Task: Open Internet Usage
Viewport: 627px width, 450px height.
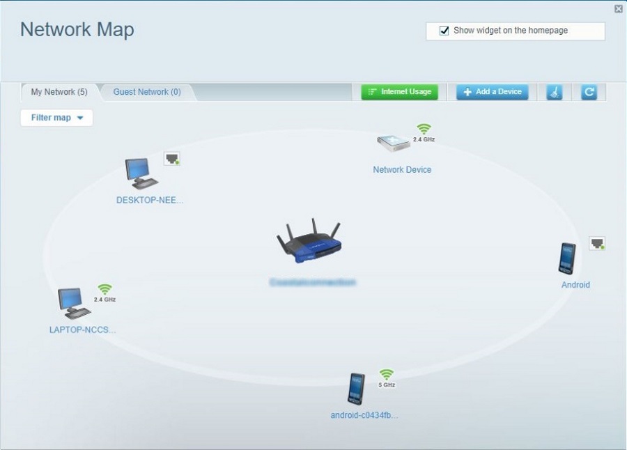Action: pyautogui.click(x=399, y=91)
